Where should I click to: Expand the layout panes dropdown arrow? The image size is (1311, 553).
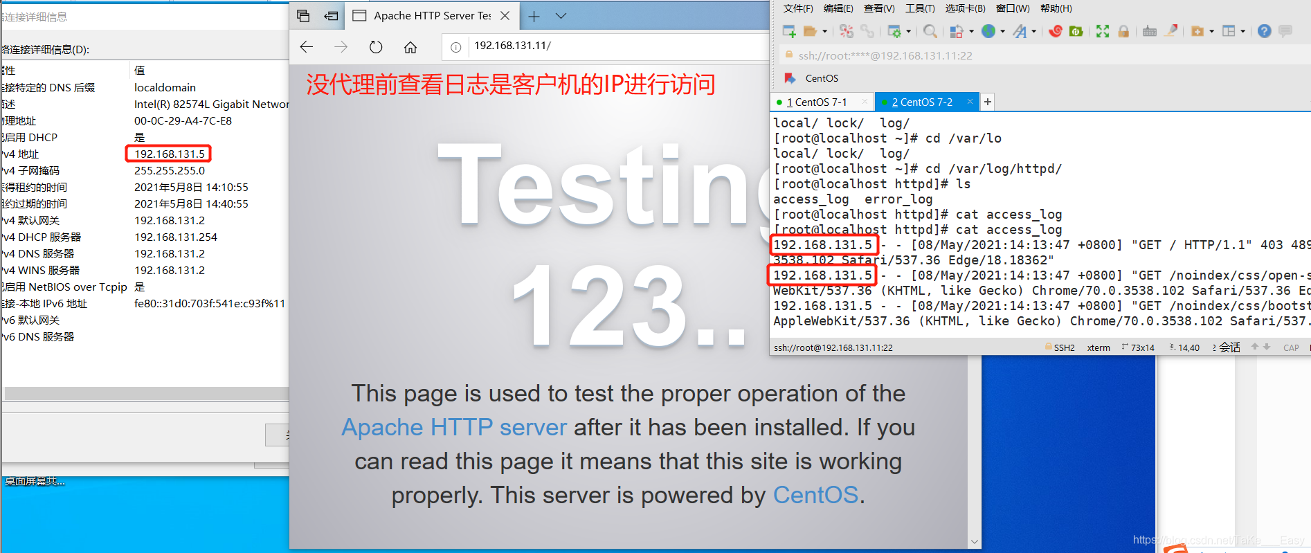coord(1243,31)
